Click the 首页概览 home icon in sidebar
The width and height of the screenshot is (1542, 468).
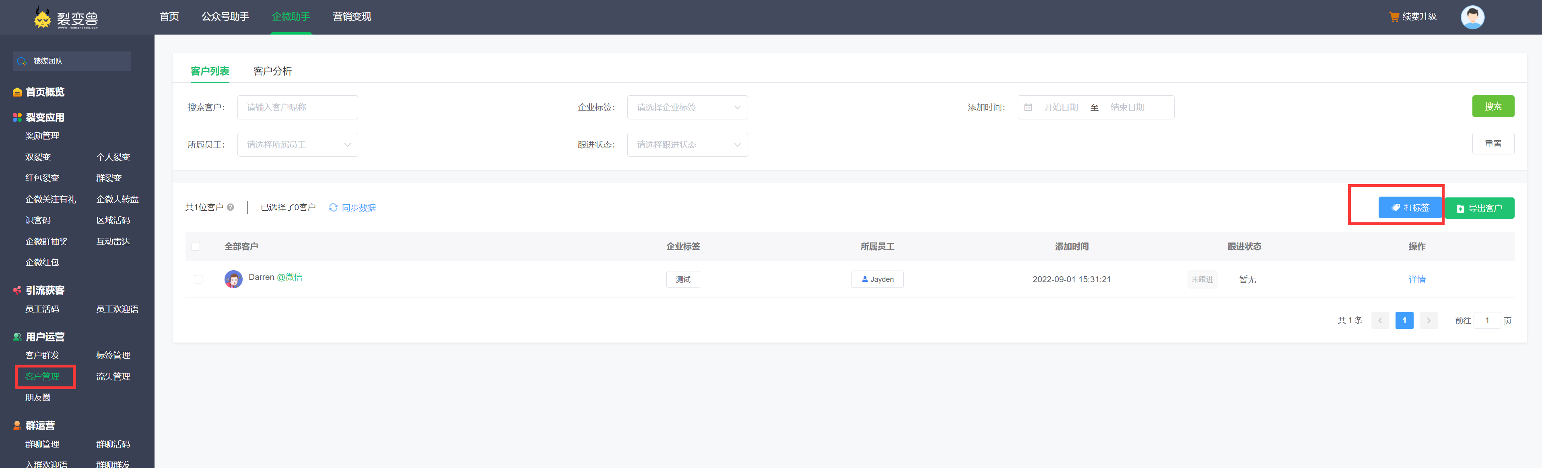coord(17,92)
